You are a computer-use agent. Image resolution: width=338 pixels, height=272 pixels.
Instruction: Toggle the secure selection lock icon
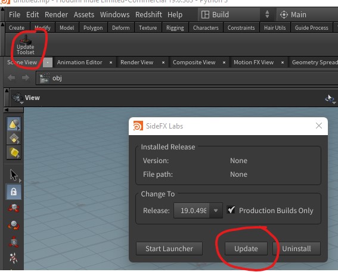click(x=14, y=191)
